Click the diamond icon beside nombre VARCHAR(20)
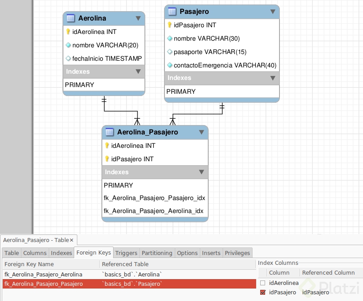 point(68,45)
